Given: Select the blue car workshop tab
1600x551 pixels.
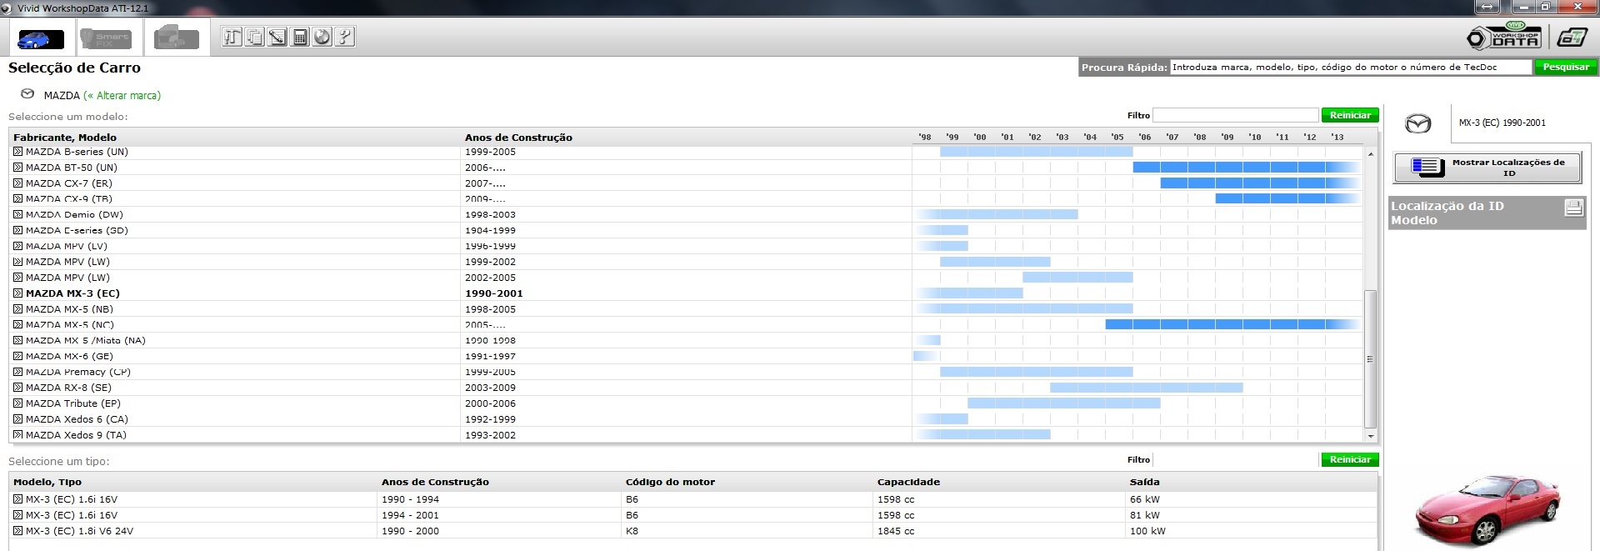Looking at the screenshot, I should point(40,38).
